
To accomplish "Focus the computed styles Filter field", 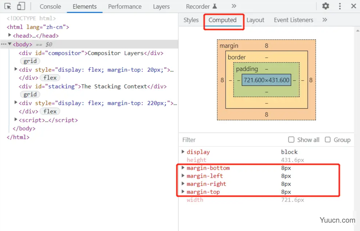I will (232, 140).
